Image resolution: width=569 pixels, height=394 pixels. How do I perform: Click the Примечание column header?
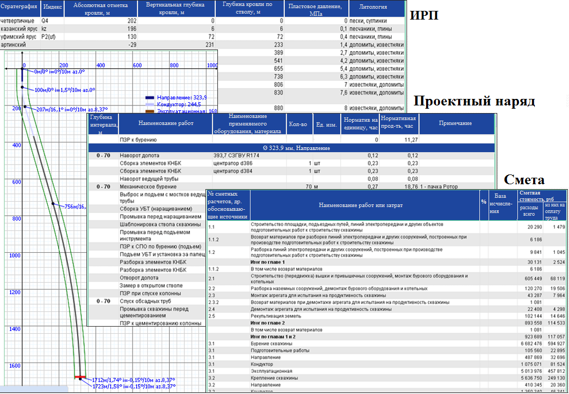457,123
